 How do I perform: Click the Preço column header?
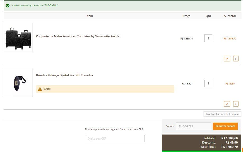187,16
